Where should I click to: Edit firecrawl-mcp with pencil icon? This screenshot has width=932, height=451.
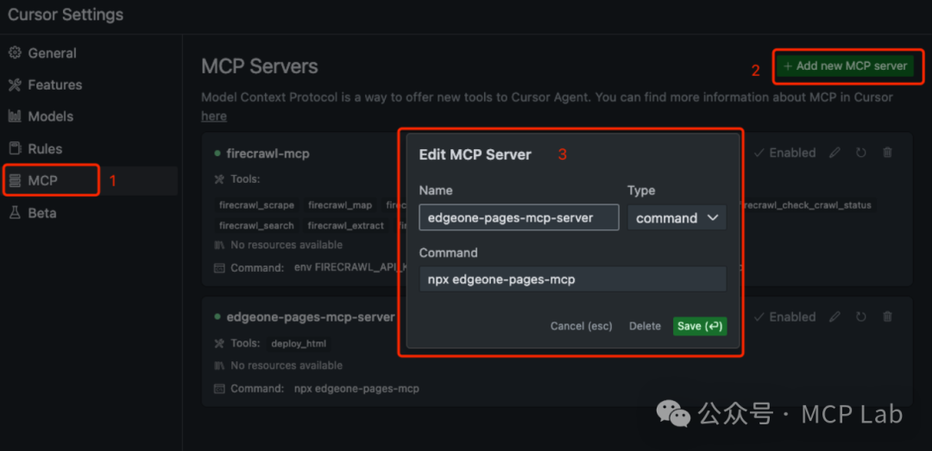click(x=834, y=153)
